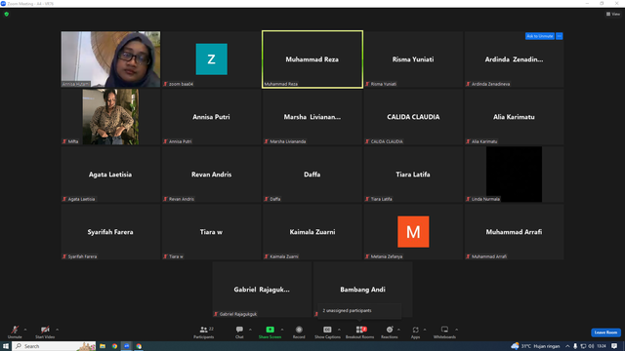Viewport: 625px width, 351px height.
Task: Enable Show Captions
Action: pyautogui.click(x=327, y=331)
